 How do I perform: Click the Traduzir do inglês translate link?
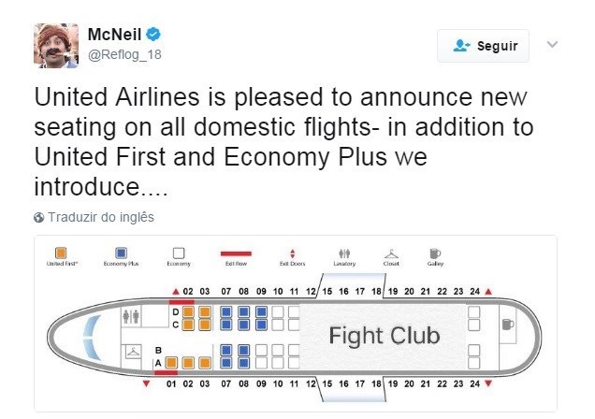tap(101, 217)
